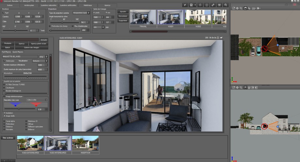Image resolution: width=300 pixels, height=162 pixels.
Task: Click the sun lighting icon in the top viewport
Action: (x=258, y=8)
